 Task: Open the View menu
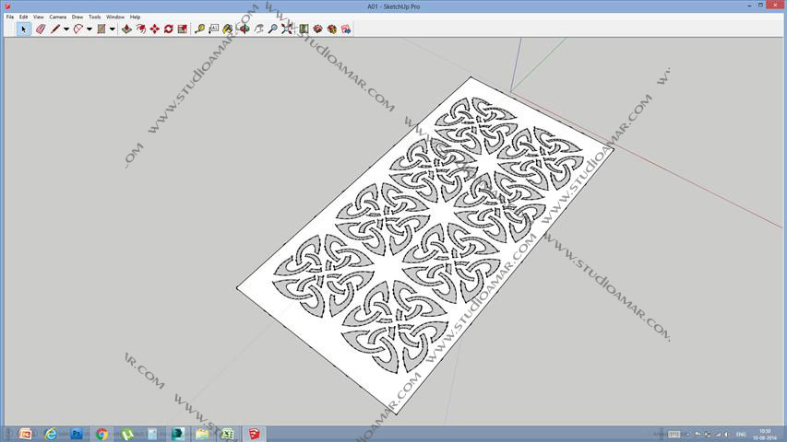click(x=38, y=17)
